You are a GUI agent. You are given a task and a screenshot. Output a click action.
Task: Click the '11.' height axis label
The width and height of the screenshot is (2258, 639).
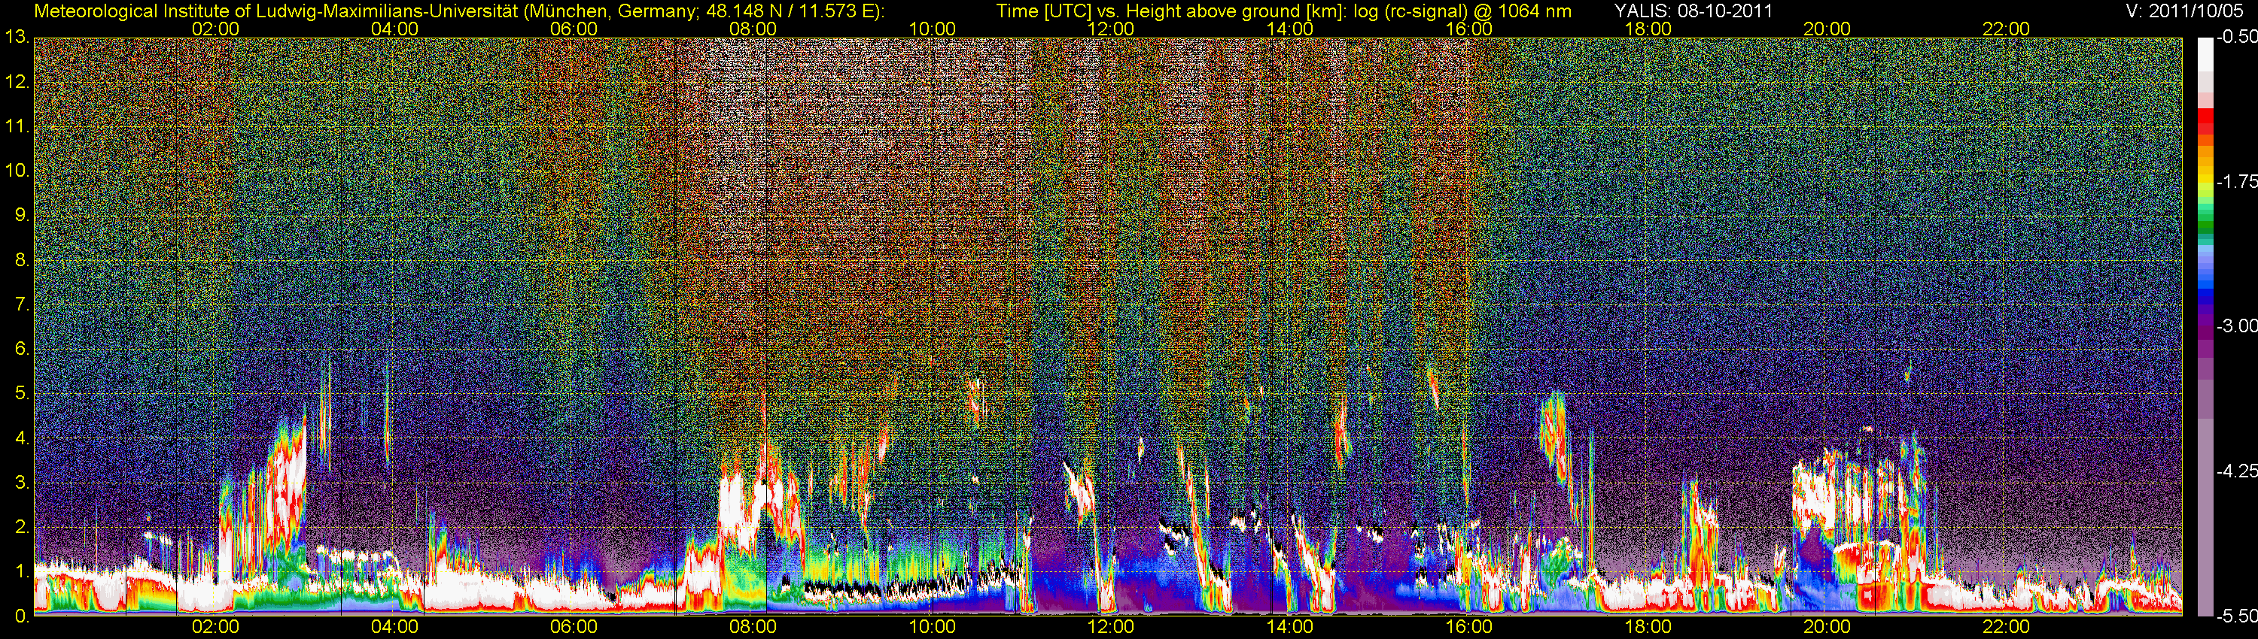tap(17, 127)
